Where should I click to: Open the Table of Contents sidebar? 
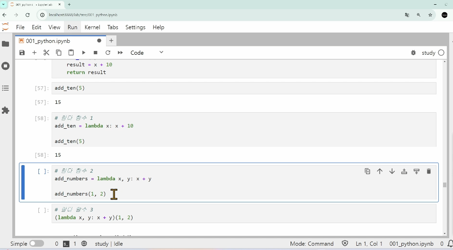(6, 88)
